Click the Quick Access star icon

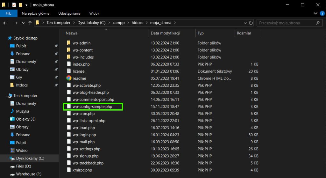(x=10, y=38)
